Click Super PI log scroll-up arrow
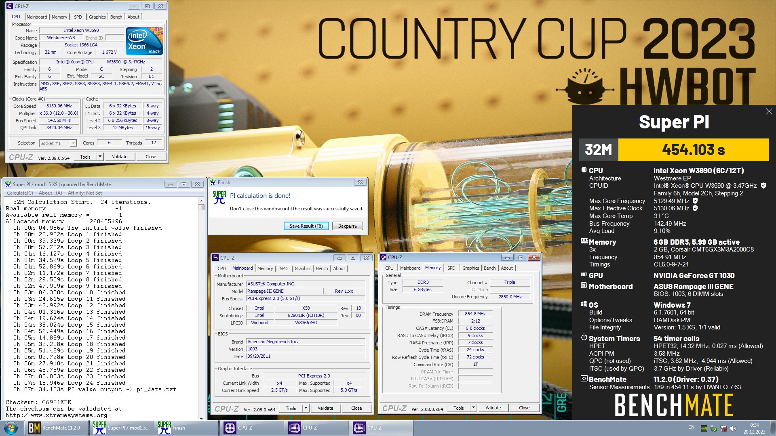 pos(201,200)
